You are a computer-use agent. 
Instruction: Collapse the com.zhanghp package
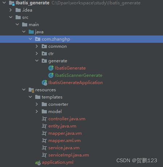30,39
